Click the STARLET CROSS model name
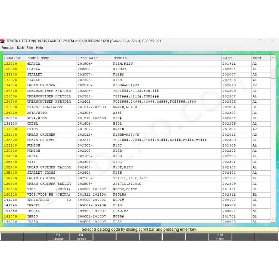The image size is (279, 279). pyautogui.click(x=41, y=173)
